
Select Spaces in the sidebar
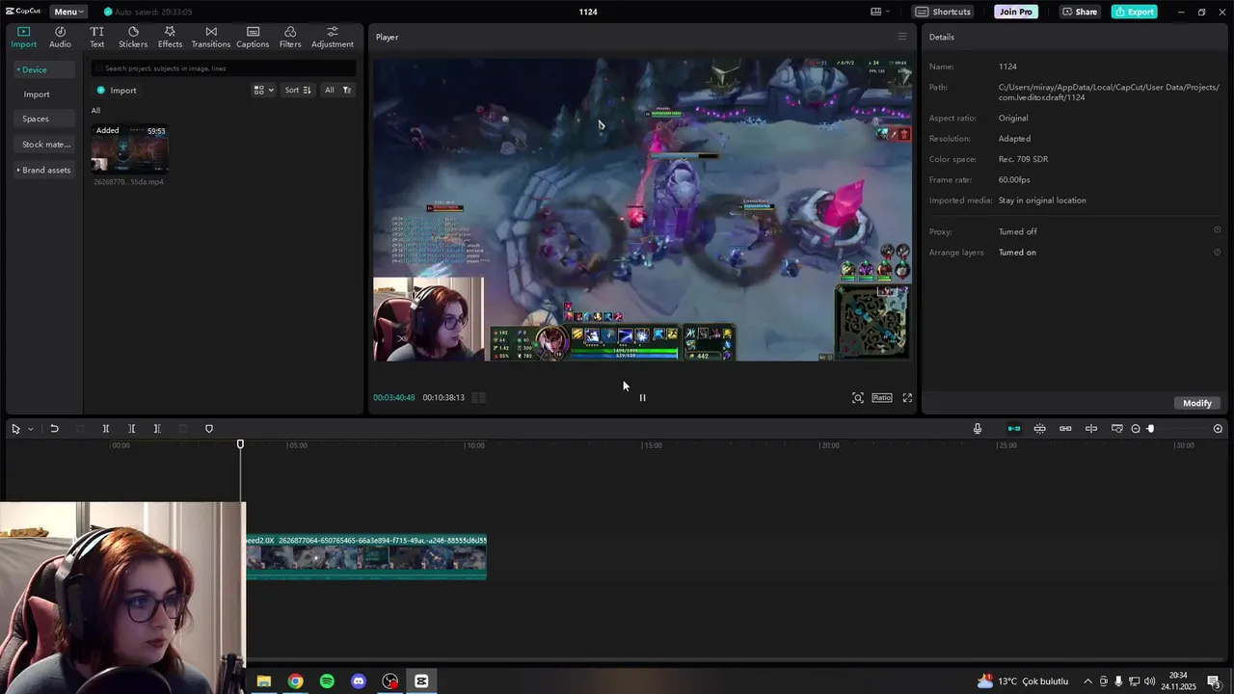point(36,119)
